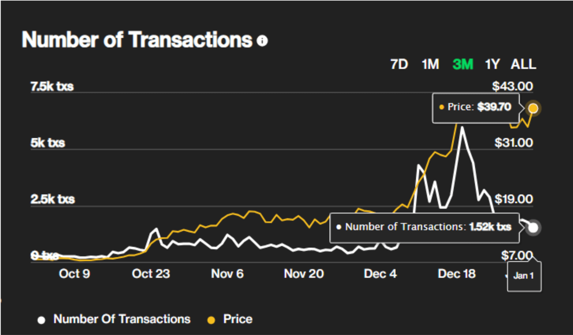The width and height of the screenshot is (573, 335).
Task: Open the info tooltip beside the chart title
Action: pos(262,41)
